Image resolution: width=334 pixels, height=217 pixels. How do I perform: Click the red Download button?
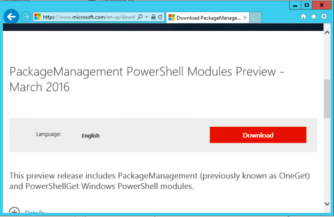[x=258, y=135]
